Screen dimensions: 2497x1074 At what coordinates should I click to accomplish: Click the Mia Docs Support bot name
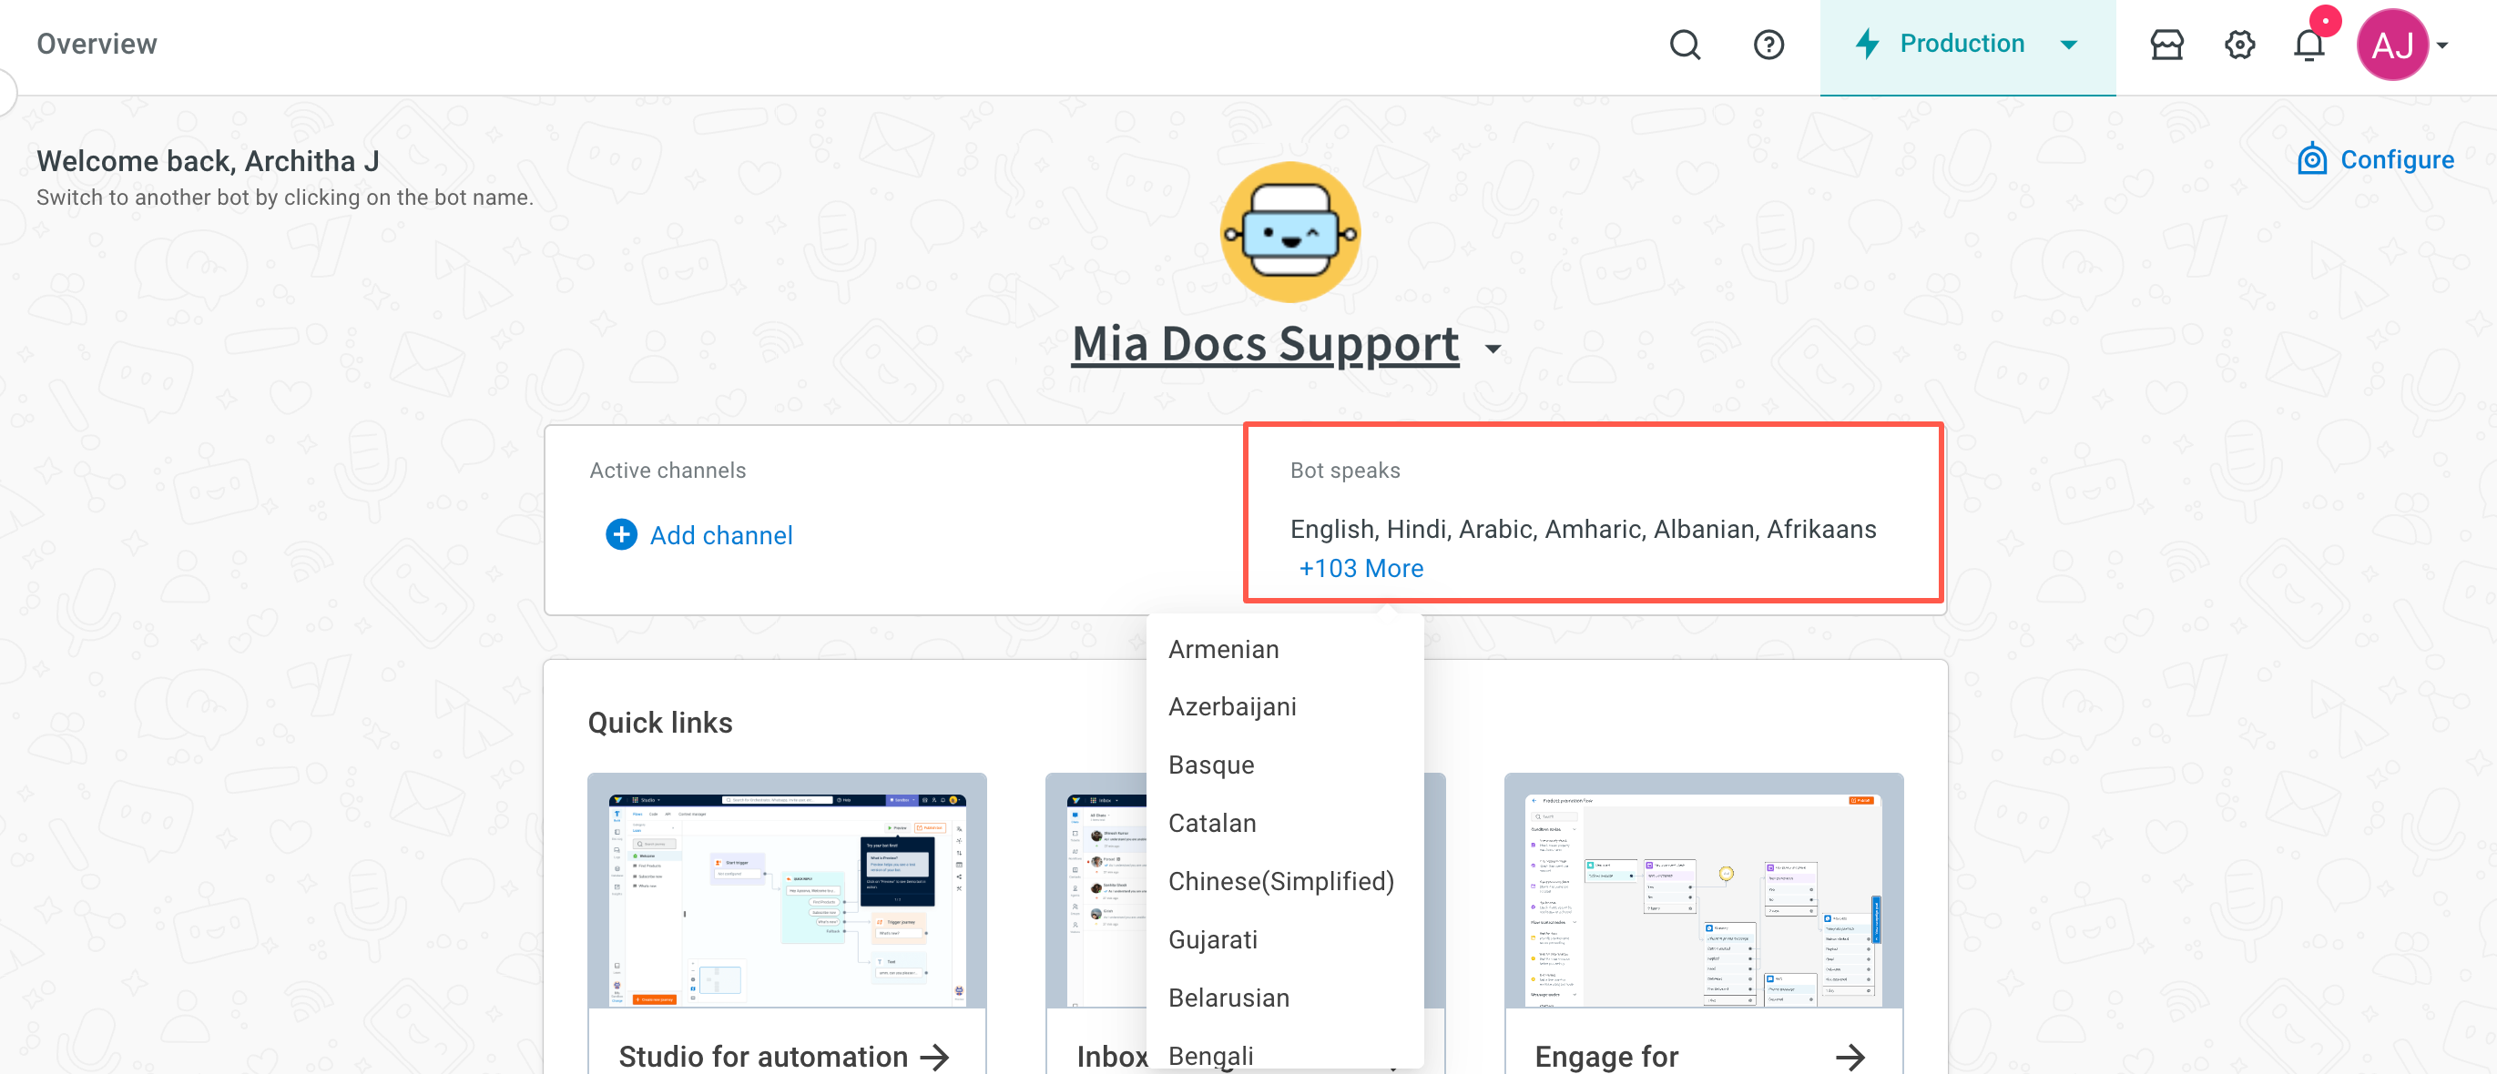pos(1265,344)
